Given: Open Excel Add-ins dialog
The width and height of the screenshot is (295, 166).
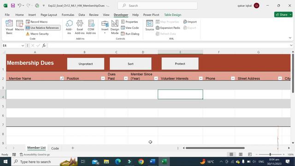Looking at the screenshot, I should tap(80, 27).
